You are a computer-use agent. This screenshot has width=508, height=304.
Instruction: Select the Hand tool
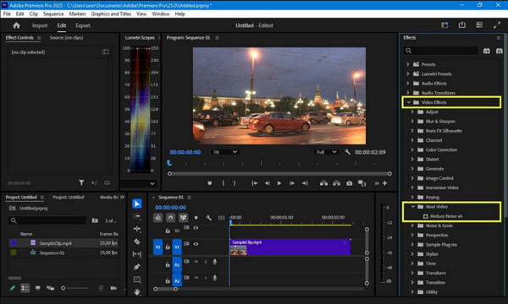136,291
